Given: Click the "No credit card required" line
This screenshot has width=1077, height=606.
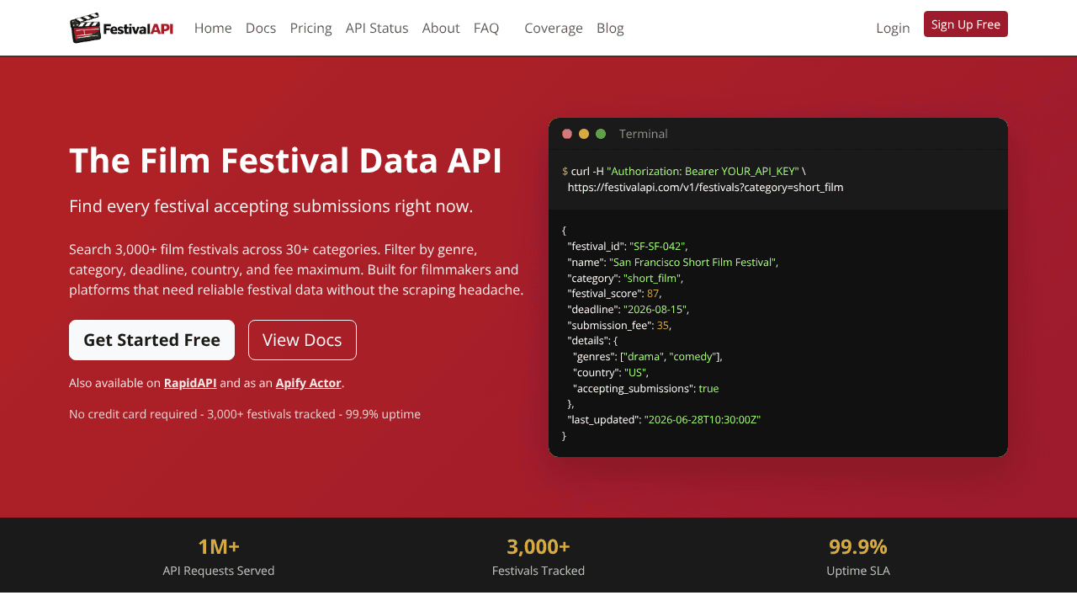Looking at the screenshot, I should coord(245,414).
